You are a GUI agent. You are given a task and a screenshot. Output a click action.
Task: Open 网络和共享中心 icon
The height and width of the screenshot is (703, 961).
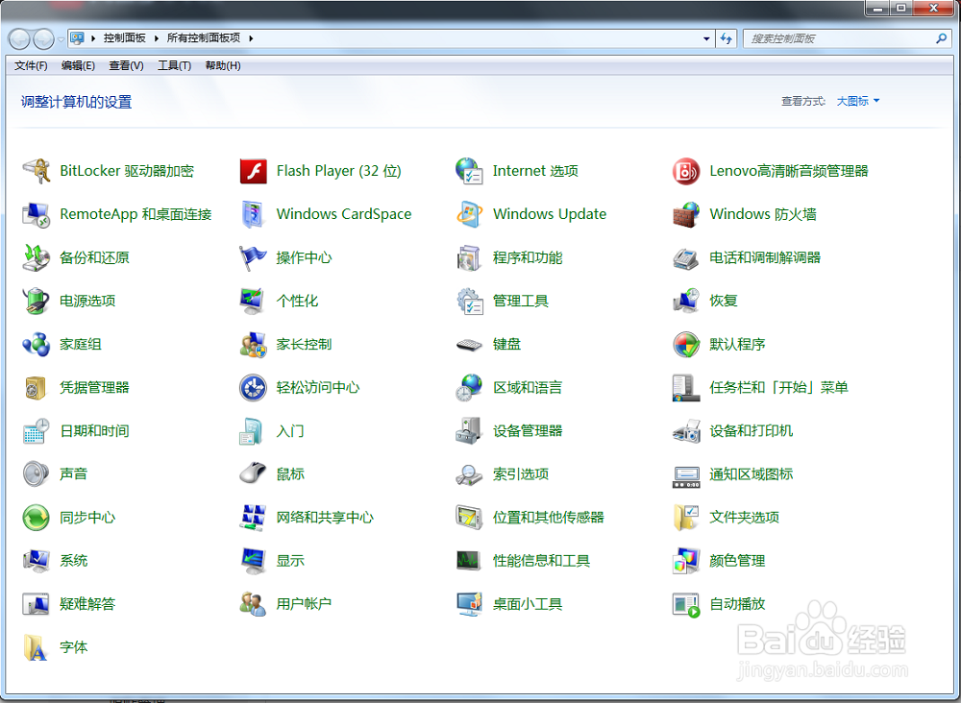[x=253, y=518]
